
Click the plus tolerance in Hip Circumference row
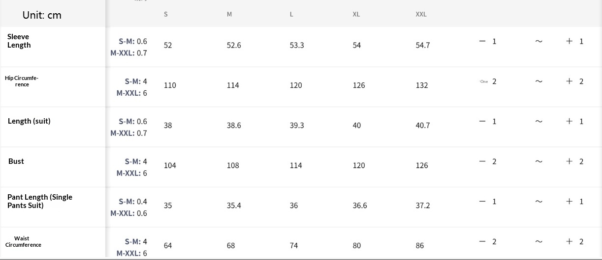[x=574, y=81]
